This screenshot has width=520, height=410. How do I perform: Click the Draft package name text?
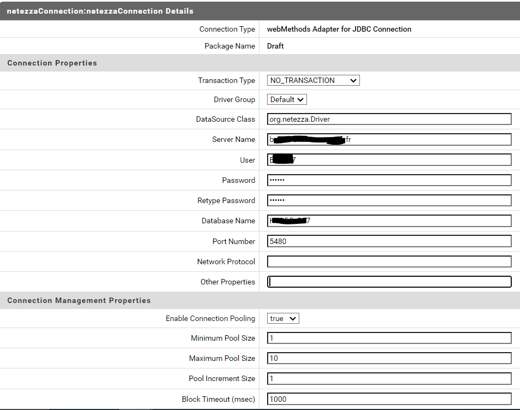275,46
